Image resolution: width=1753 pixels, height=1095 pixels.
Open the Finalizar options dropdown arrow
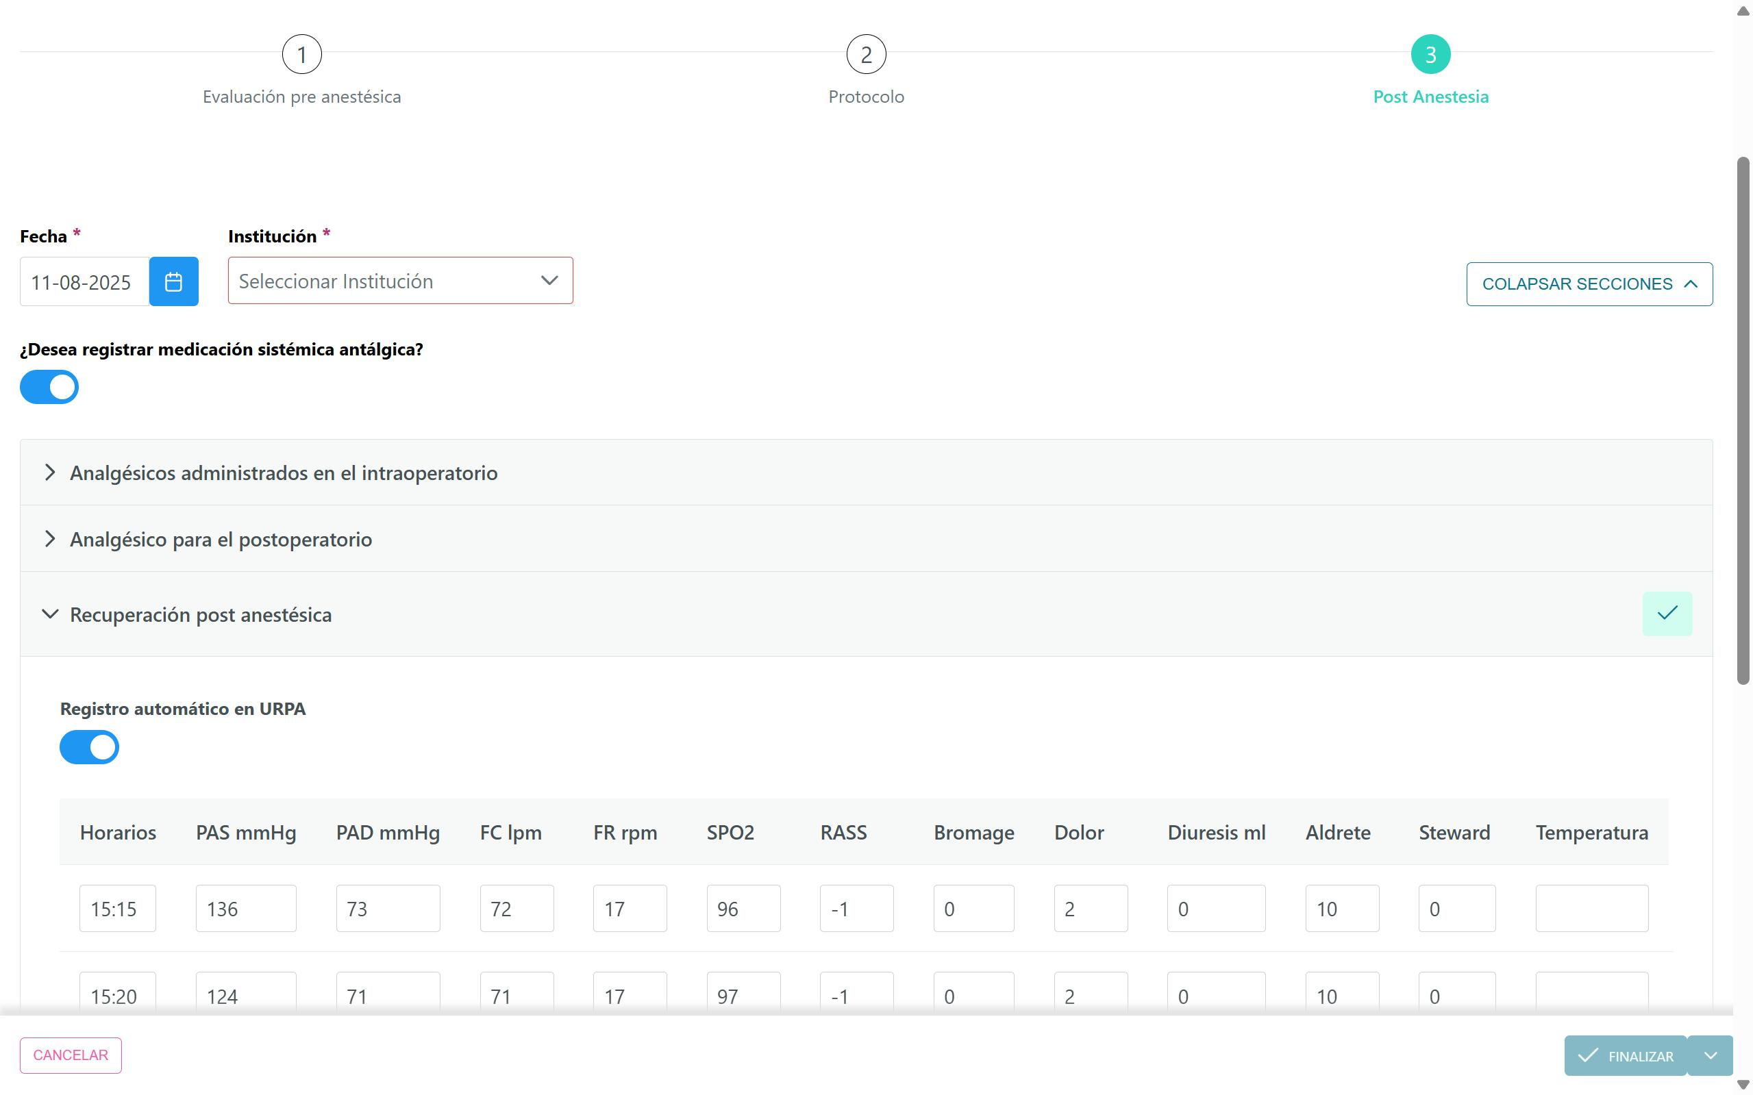point(1710,1055)
